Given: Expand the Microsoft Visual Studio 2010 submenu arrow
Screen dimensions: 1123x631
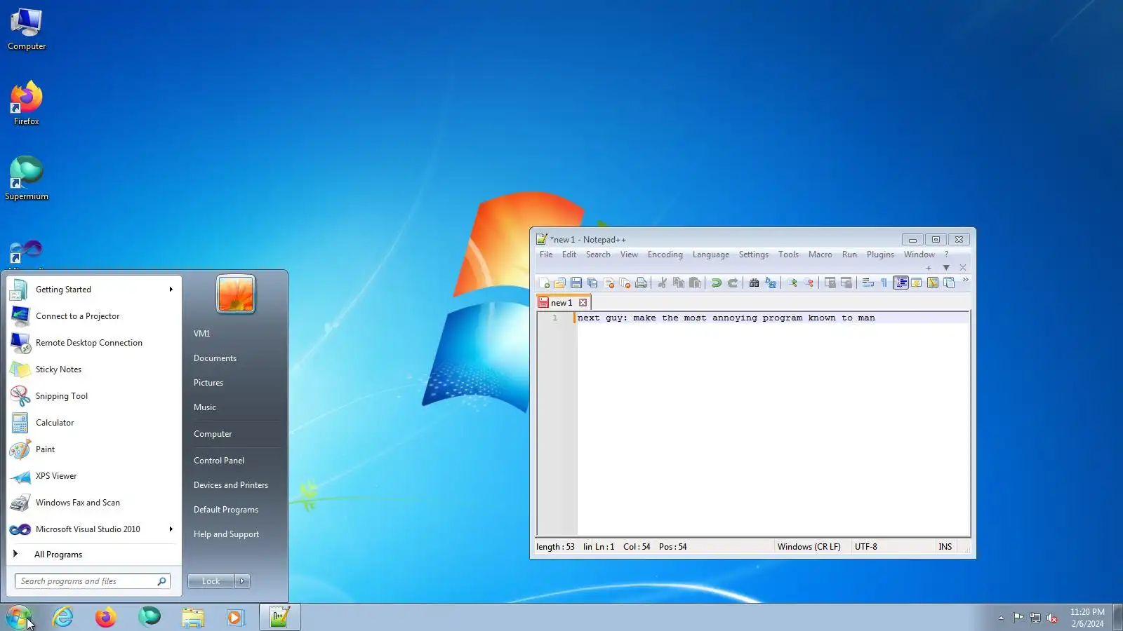Looking at the screenshot, I should coord(171,529).
